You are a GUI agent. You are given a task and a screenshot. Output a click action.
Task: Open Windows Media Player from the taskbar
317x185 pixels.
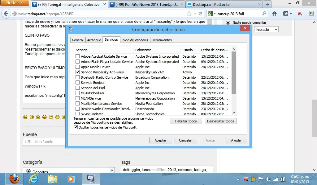(71, 179)
